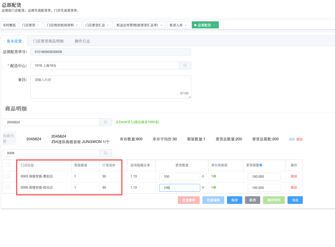Toggle the select-all checkbox in table header
Image resolution: width=335 pixels, height=247 pixels.
click(8, 165)
